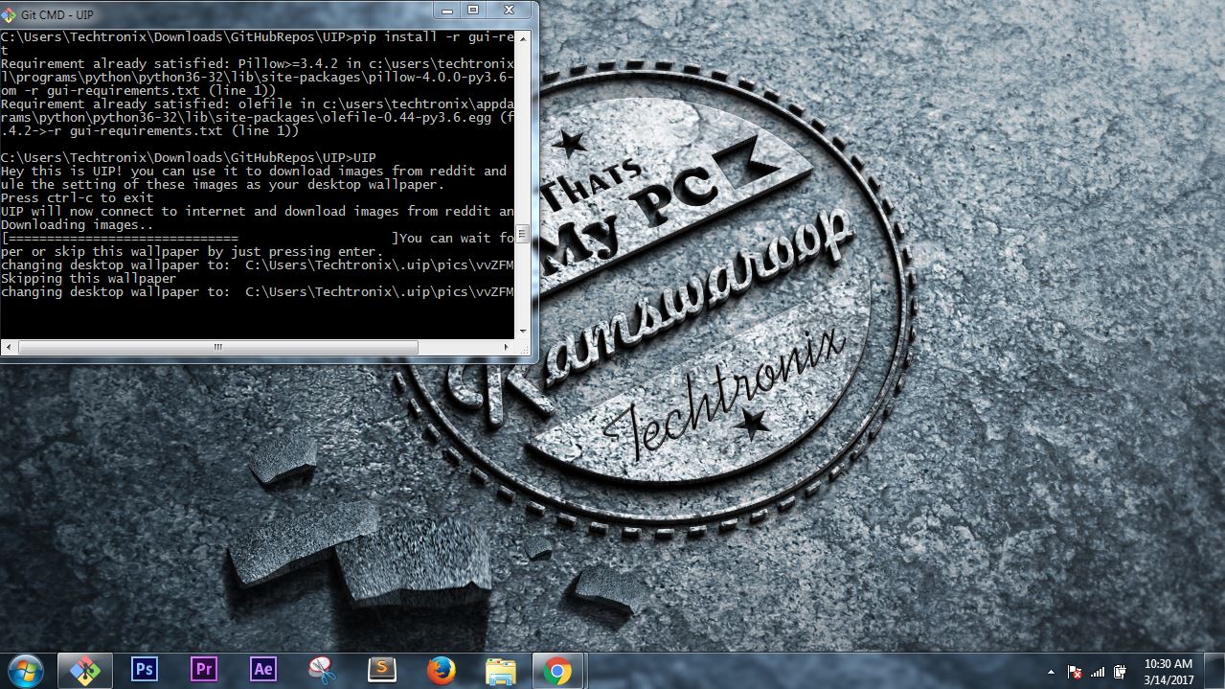This screenshot has width=1225, height=689.
Task: Click the 'Downloading images..' console line
Action: coord(77,224)
